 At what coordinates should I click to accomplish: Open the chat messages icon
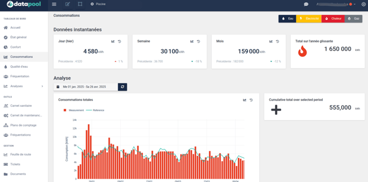click(x=306, y=4)
